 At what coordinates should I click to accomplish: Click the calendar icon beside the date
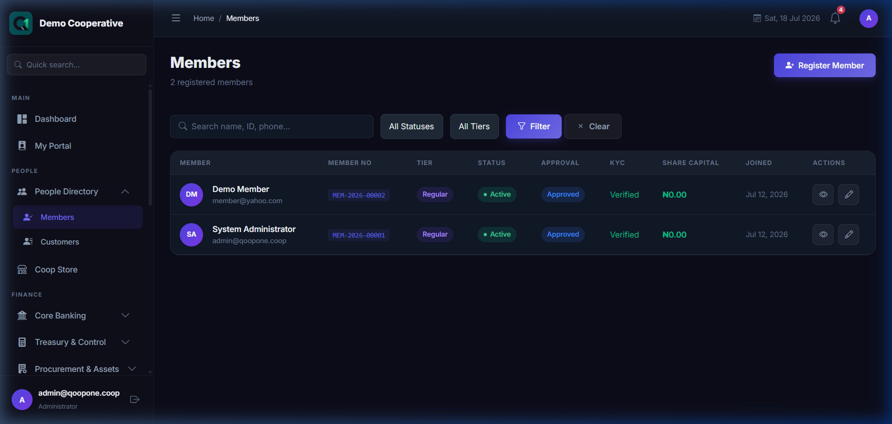pos(757,19)
